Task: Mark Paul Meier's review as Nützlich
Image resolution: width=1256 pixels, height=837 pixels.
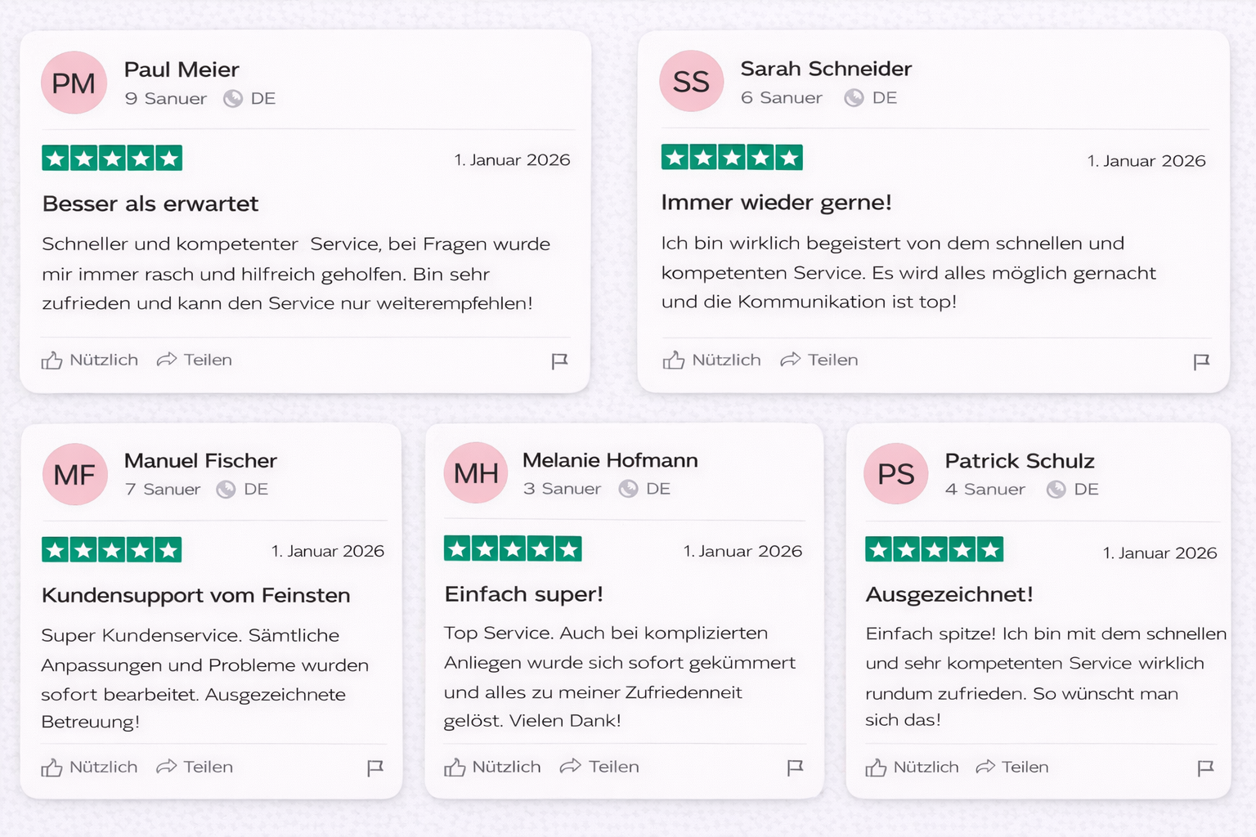Action: tap(90, 360)
